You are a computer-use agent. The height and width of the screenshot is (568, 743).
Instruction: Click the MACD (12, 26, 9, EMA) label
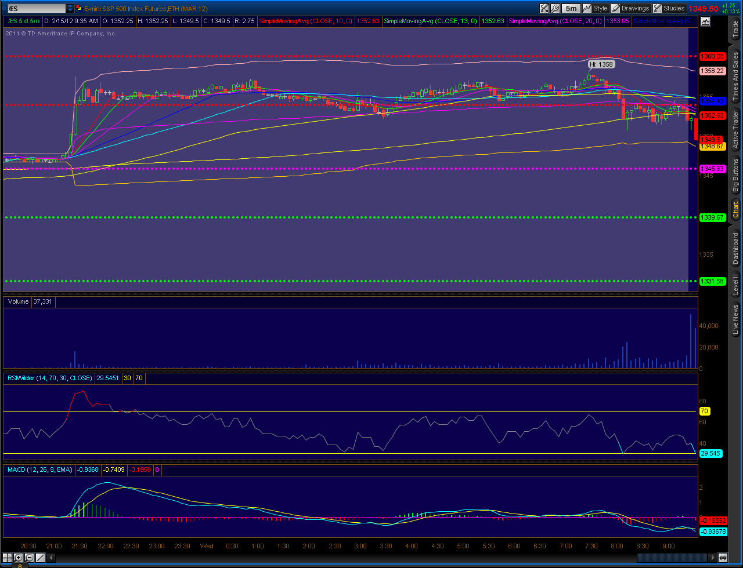tap(39, 469)
